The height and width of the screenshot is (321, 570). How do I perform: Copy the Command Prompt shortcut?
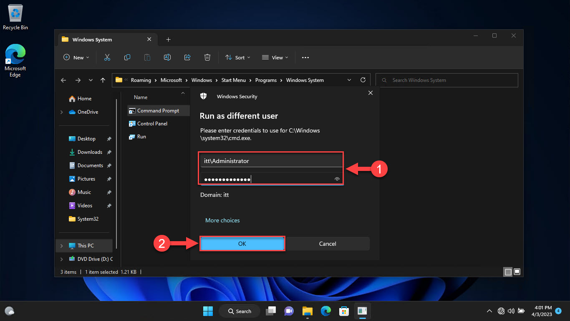tap(127, 57)
